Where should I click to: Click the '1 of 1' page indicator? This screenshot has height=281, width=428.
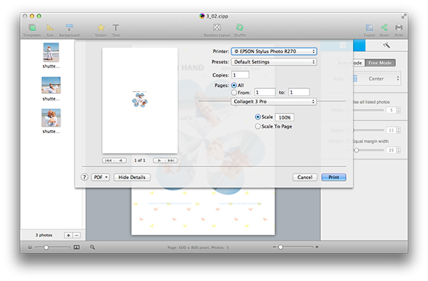(x=140, y=160)
